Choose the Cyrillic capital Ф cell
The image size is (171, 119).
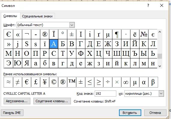81,53
